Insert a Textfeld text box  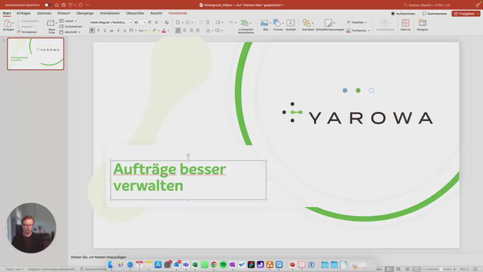291,25
